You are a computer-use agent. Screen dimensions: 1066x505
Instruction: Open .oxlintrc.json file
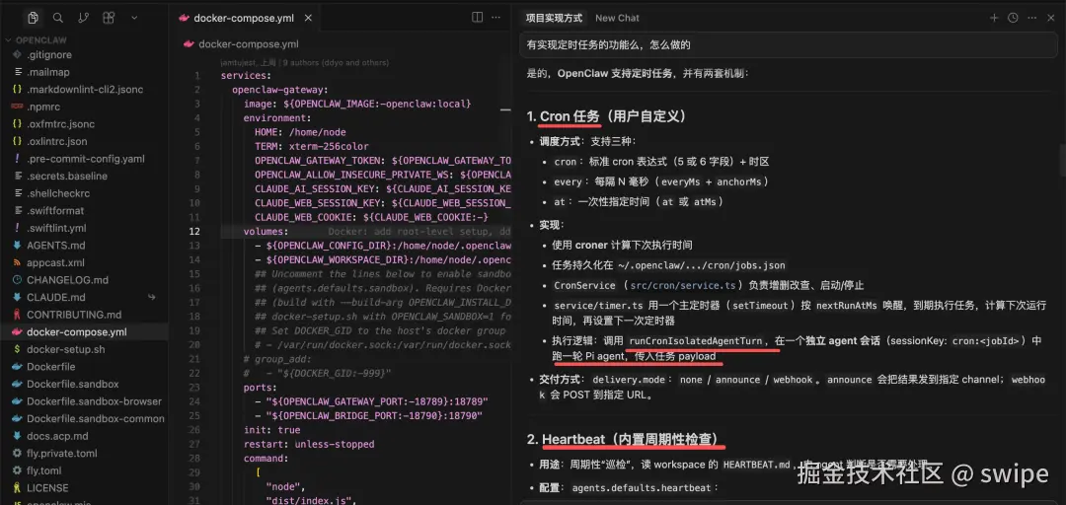coord(57,141)
